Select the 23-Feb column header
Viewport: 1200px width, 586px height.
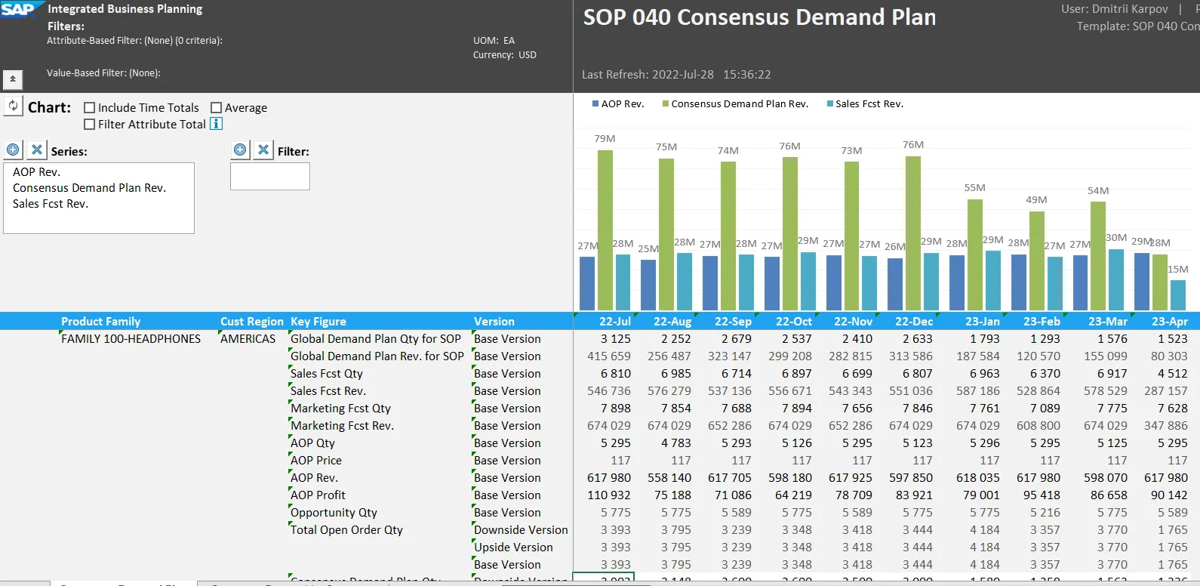pos(1042,321)
